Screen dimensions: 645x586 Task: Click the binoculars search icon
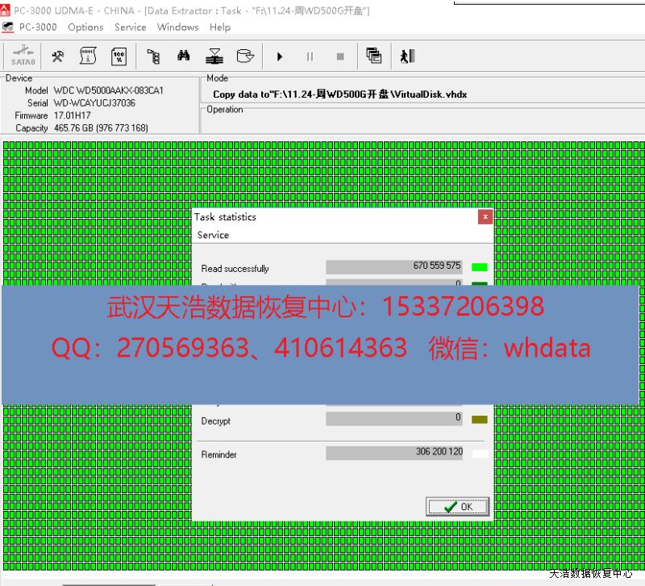184,57
